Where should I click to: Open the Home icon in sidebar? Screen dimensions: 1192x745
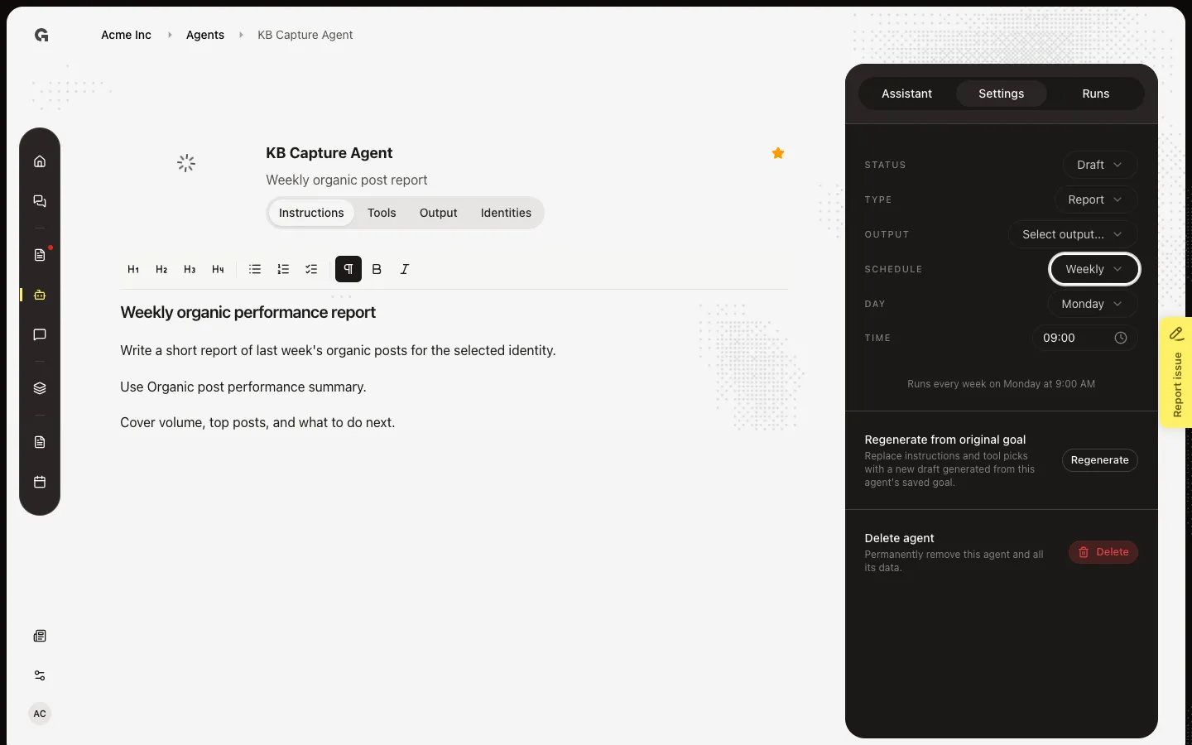(x=40, y=161)
